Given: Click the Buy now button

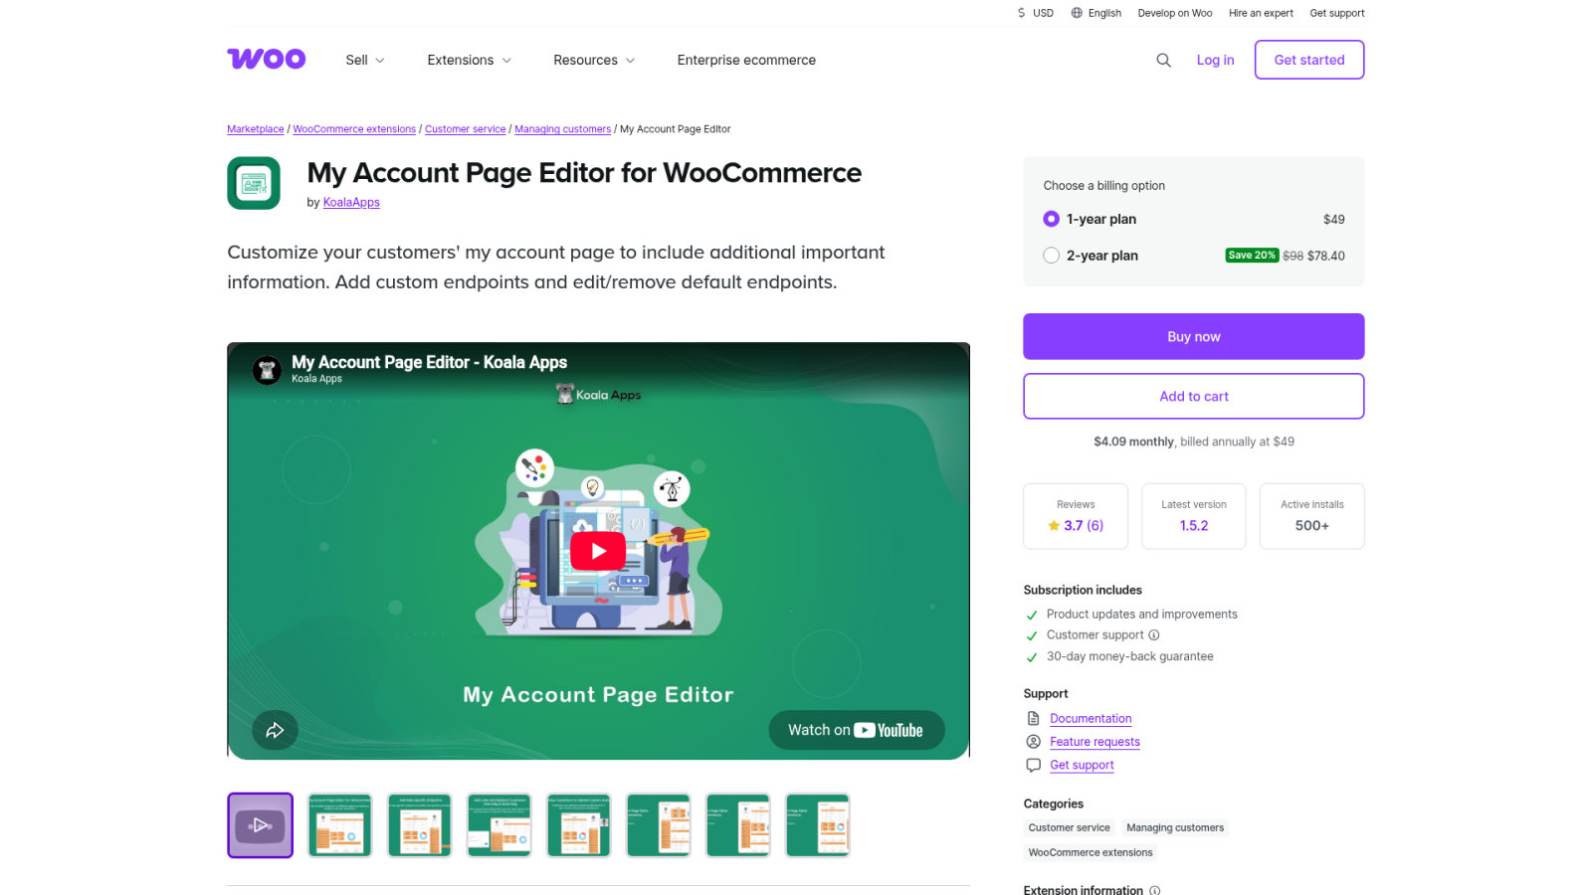Looking at the screenshot, I should pyautogui.click(x=1194, y=336).
